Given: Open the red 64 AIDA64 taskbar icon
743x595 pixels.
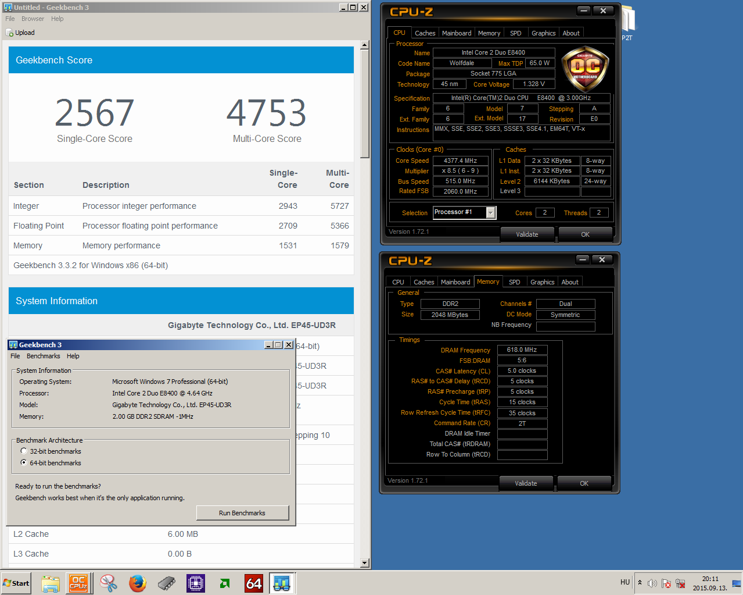Looking at the screenshot, I should pyautogui.click(x=254, y=583).
